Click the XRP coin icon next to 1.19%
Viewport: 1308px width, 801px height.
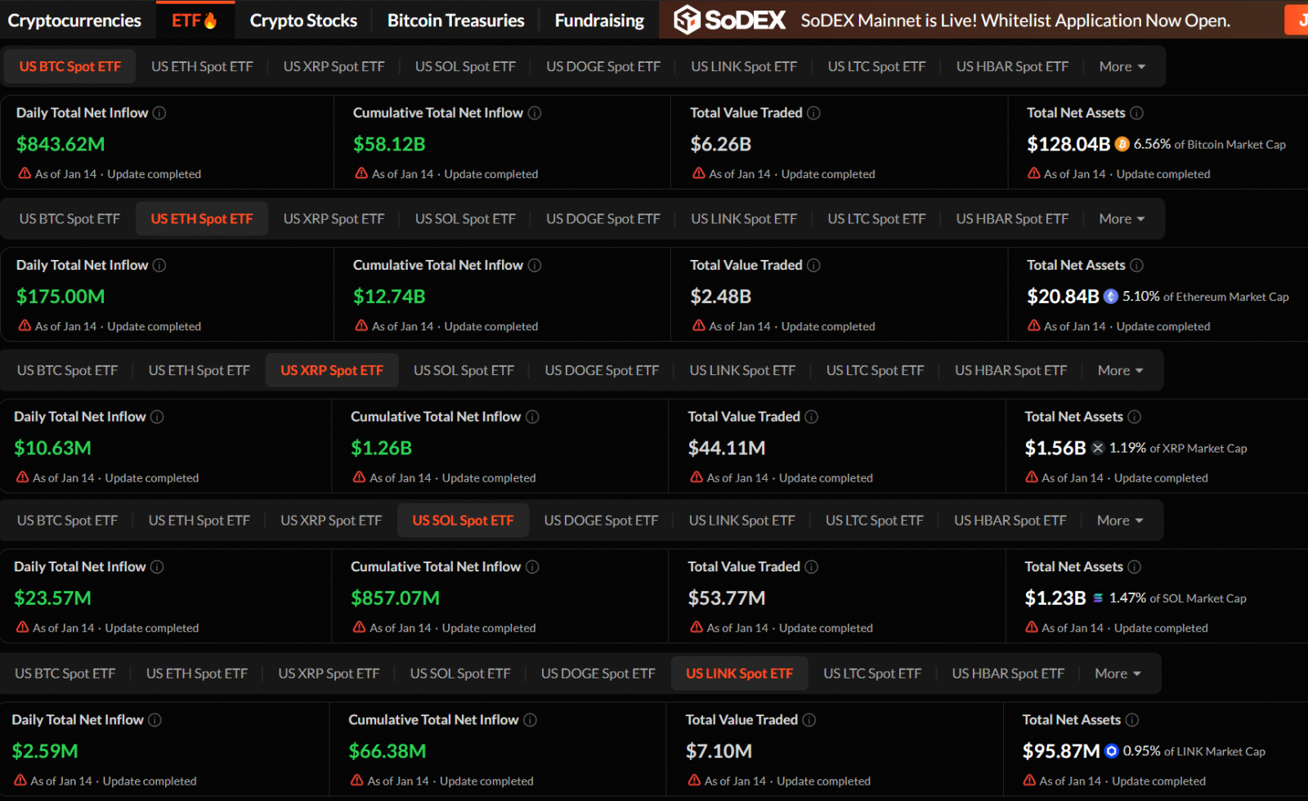[x=1098, y=448]
